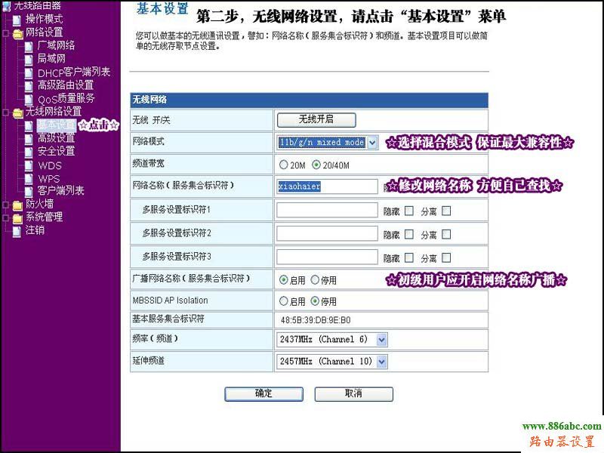Open 防火墙 via its folder icon

point(16,205)
